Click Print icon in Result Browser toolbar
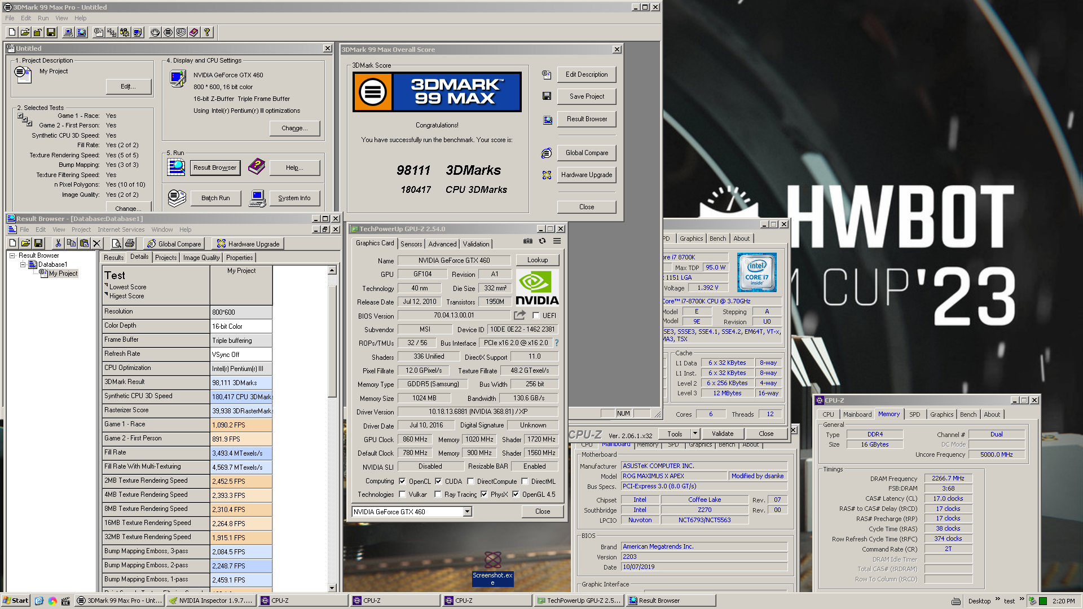The width and height of the screenshot is (1083, 609). [130, 243]
